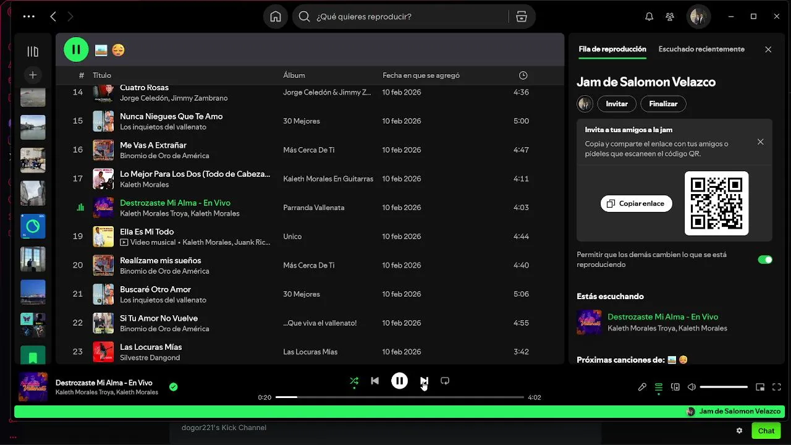Click the Título column header
The image size is (791, 445).
click(x=102, y=75)
